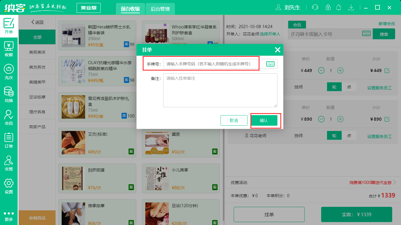The height and width of the screenshot is (225, 401).
Task: Click the headset support icon in title bar
Action: tap(315, 7)
